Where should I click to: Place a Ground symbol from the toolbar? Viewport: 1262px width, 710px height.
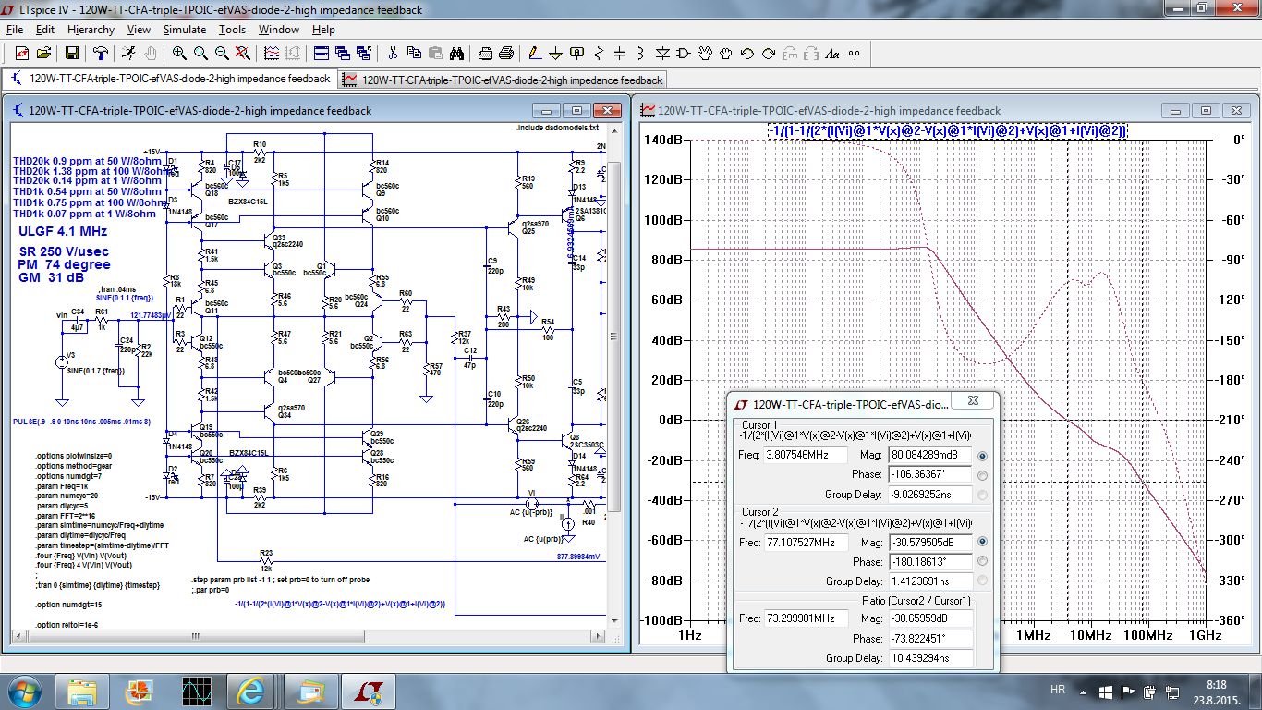click(x=555, y=53)
